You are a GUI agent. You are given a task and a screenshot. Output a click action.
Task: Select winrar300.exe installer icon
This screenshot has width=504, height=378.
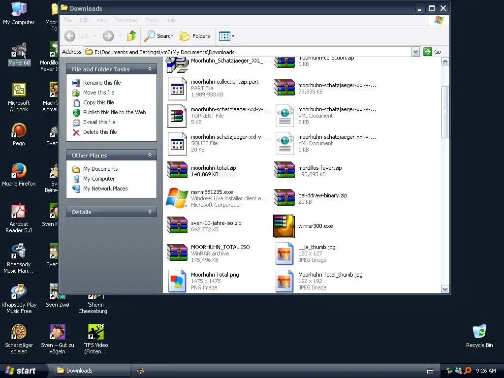pos(284,226)
